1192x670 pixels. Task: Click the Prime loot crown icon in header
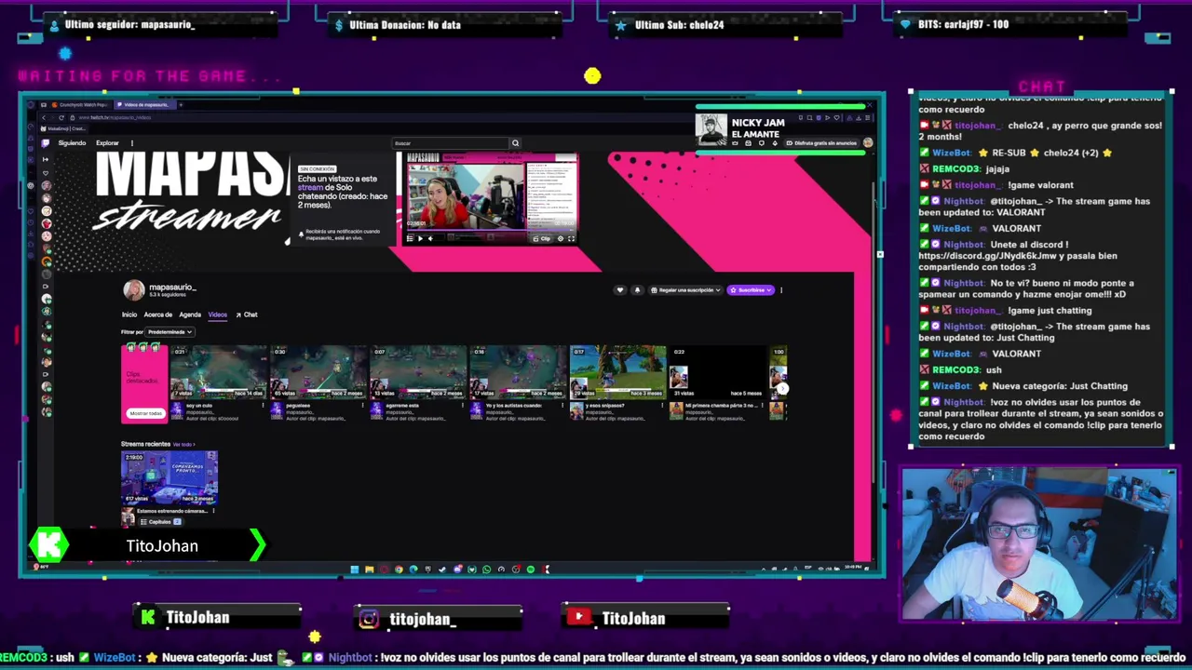735,143
